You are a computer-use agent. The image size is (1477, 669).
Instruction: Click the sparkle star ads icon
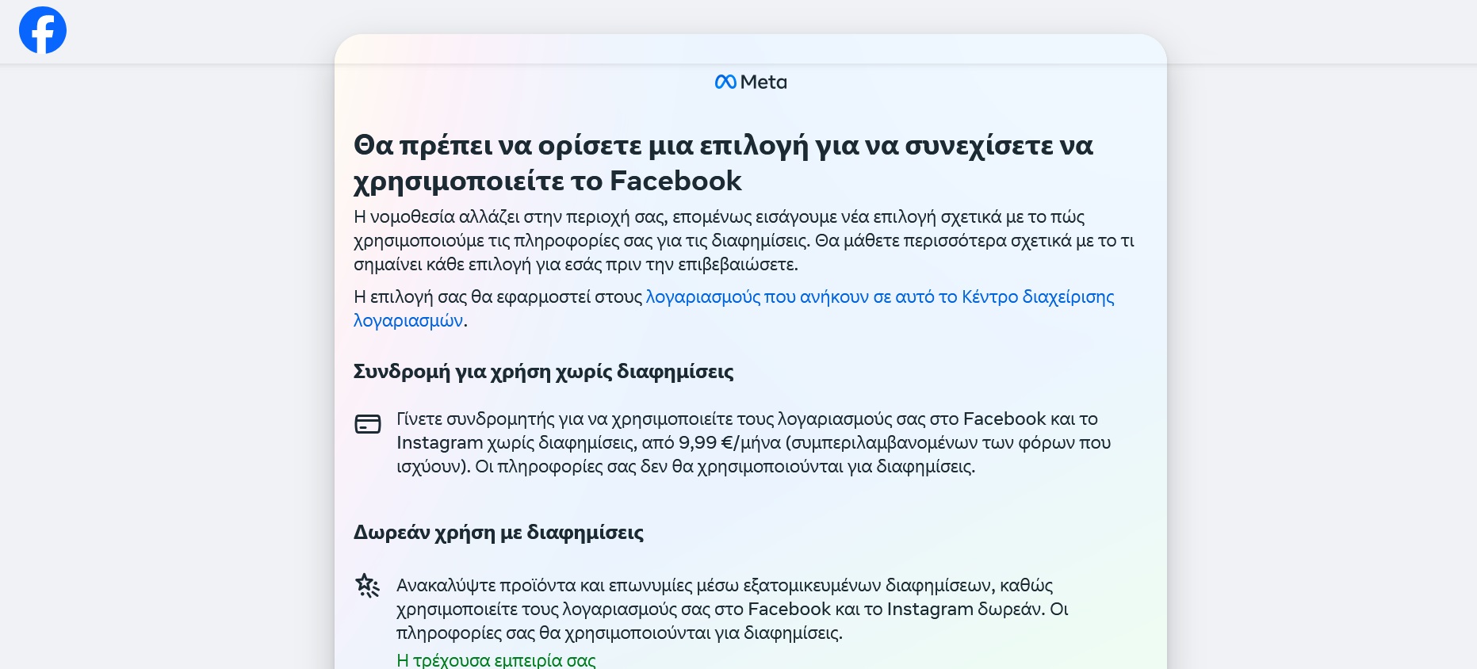coord(368,586)
